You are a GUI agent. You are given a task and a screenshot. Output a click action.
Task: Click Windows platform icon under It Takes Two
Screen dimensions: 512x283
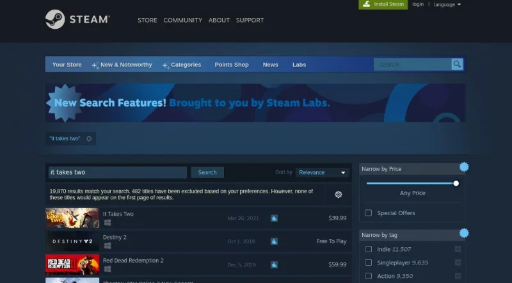coord(107,223)
